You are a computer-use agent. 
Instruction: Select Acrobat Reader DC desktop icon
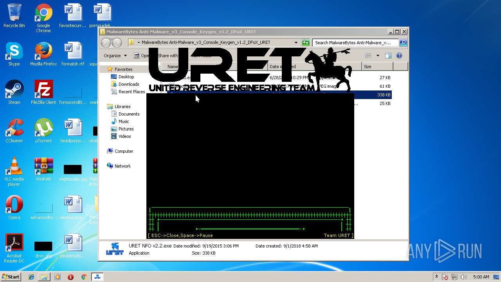14,248
